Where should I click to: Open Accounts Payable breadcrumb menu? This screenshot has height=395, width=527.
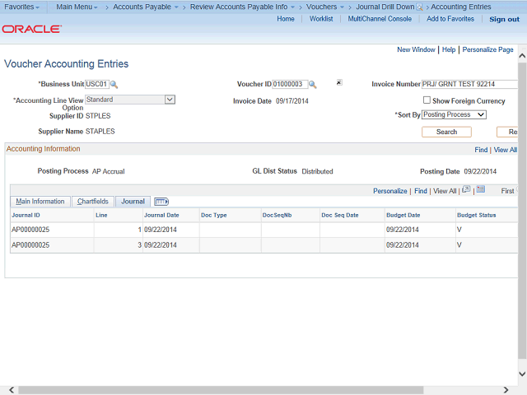point(146,7)
